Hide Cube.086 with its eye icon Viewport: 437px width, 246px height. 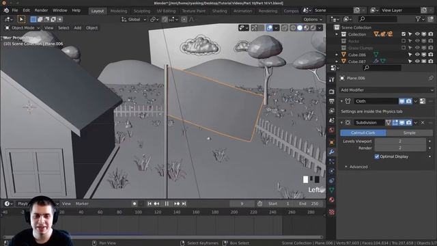417,55
